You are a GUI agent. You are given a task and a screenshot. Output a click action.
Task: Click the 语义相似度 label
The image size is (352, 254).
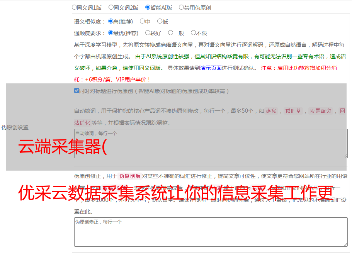click(89, 22)
